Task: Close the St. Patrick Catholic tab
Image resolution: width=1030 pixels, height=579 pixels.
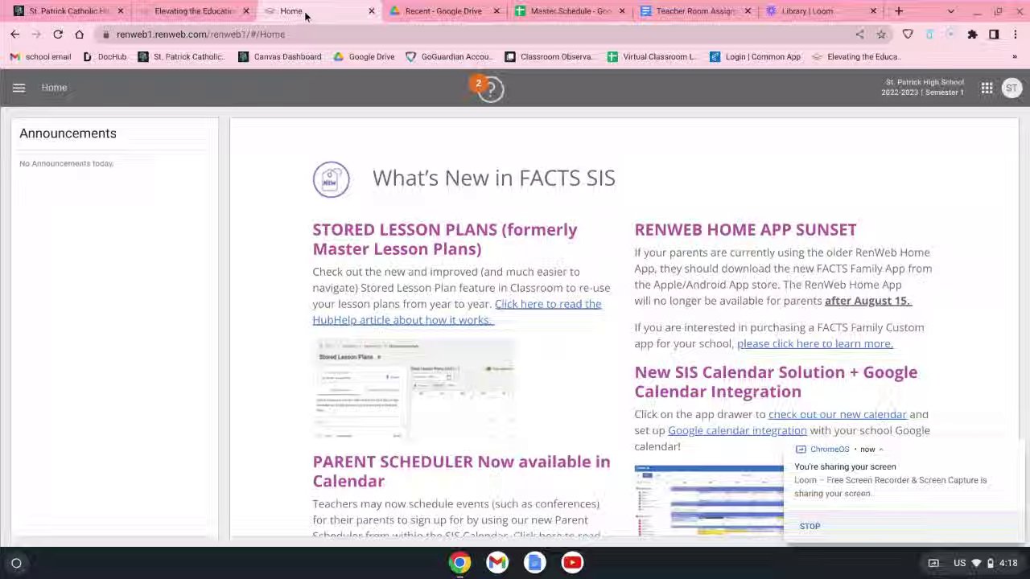Action: point(121,11)
